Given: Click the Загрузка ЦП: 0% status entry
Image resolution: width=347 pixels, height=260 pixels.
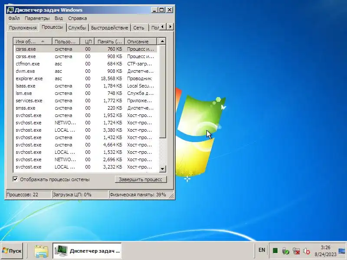Looking at the screenshot, I should click(x=80, y=195).
